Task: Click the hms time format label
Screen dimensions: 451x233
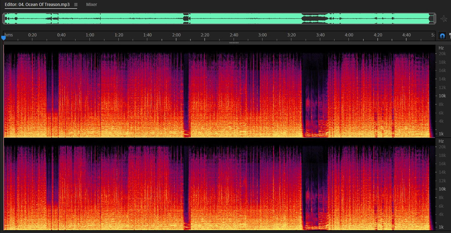Action: (9, 35)
